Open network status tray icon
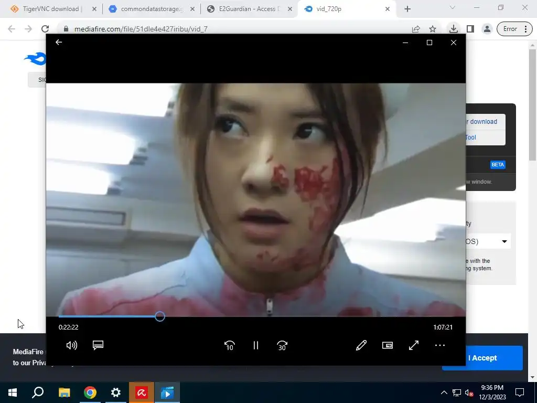Screen dimensions: 537x403 click(457, 393)
